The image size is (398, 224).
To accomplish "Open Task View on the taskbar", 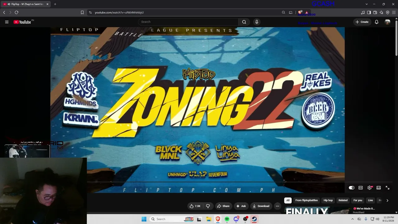I will point(199,219).
